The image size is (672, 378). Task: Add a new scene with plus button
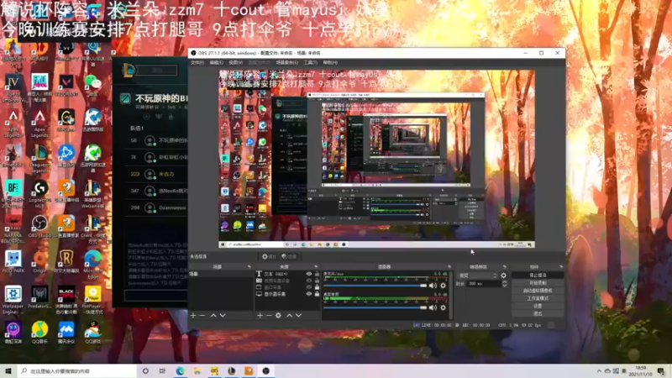pyautogui.click(x=193, y=316)
